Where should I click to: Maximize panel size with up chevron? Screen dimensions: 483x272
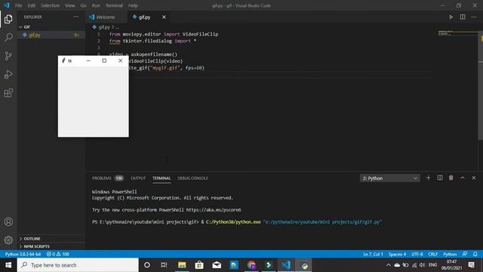[x=463, y=178]
